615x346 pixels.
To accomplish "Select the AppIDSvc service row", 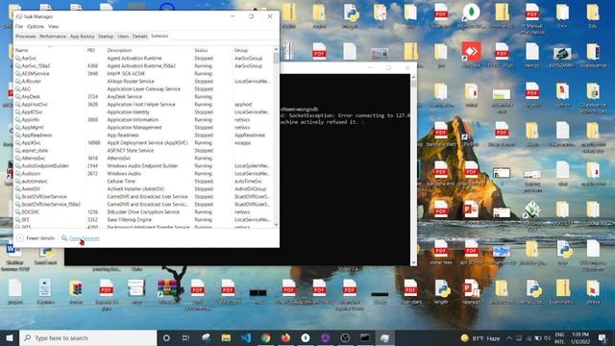I will coord(143,111).
